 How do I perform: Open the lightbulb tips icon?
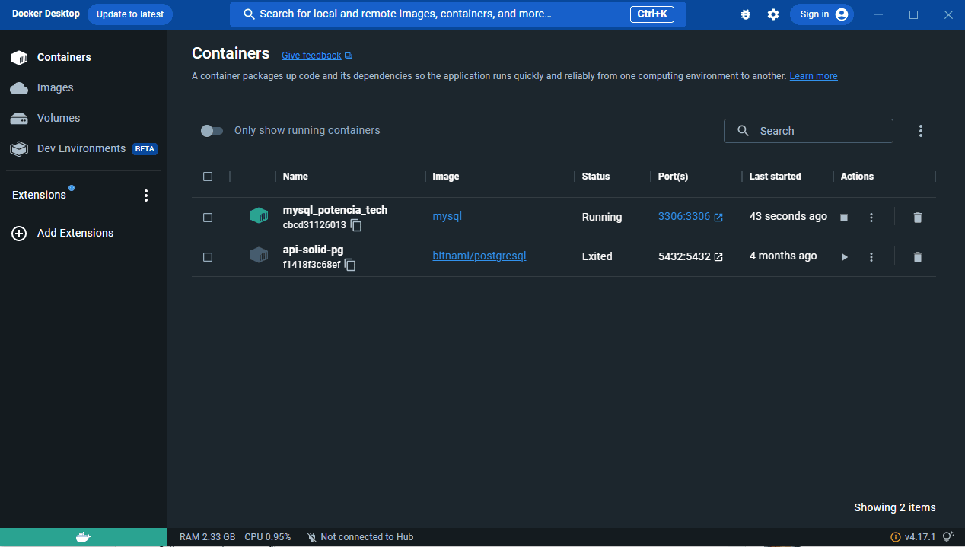[948, 537]
